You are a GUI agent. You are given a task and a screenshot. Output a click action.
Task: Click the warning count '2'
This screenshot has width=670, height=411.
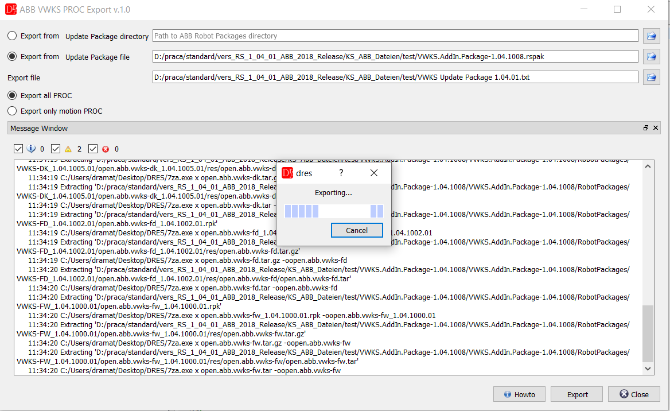[79, 149]
